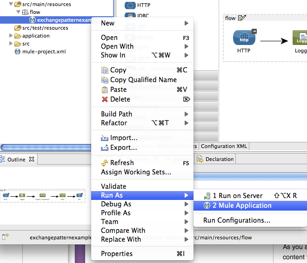Click the mule-project.xml file icon

pyautogui.click(x=18, y=51)
